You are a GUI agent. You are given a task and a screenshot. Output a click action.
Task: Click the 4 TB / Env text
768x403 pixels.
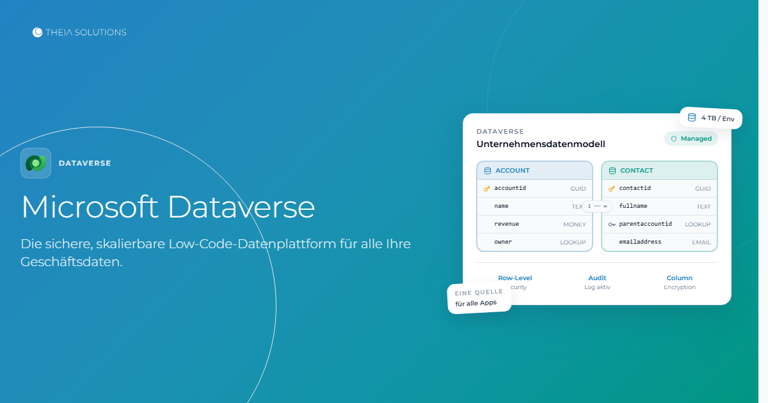717,118
